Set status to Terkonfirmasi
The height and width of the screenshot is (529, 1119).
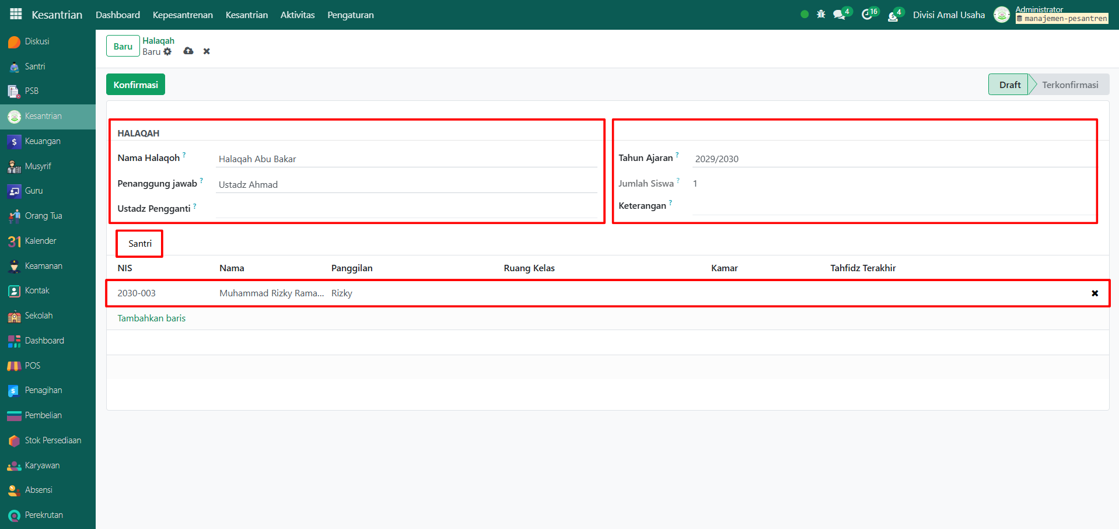(x=1069, y=85)
